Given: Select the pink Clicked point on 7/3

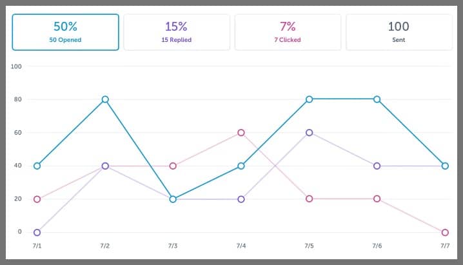Looking at the screenshot, I should click(173, 166).
